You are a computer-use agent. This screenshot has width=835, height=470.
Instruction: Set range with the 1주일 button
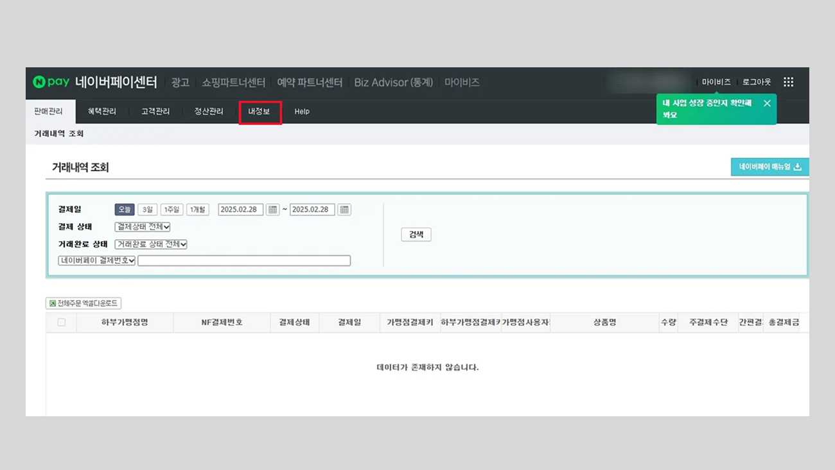pyautogui.click(x=171, y=210)
